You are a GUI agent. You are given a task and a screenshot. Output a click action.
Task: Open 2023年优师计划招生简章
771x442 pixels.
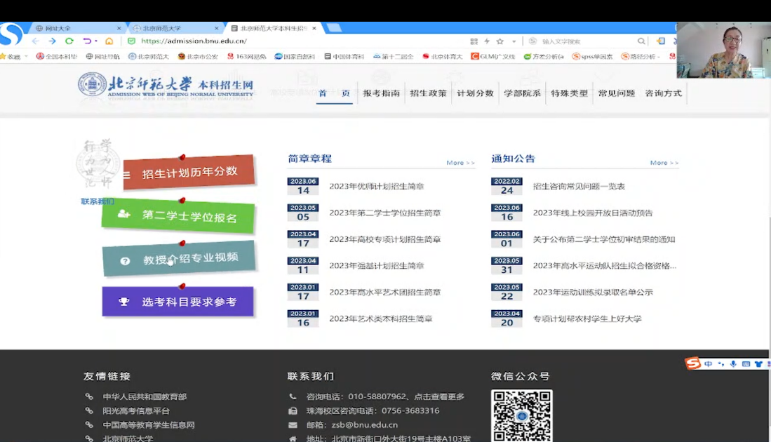[377, 187]
